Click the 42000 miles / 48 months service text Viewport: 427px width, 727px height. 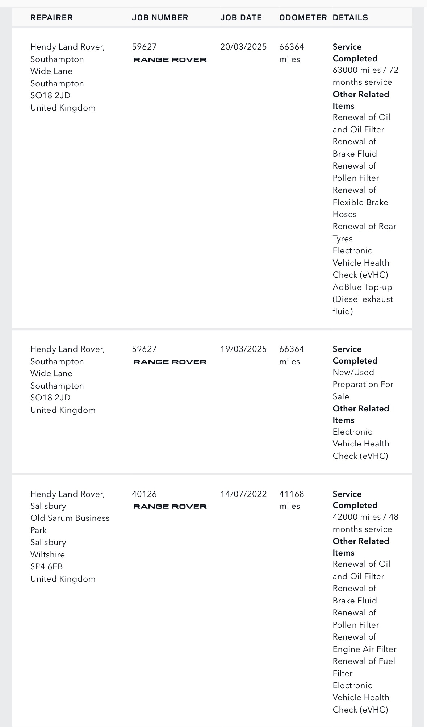pyautogui.click(x=365, y=523)
